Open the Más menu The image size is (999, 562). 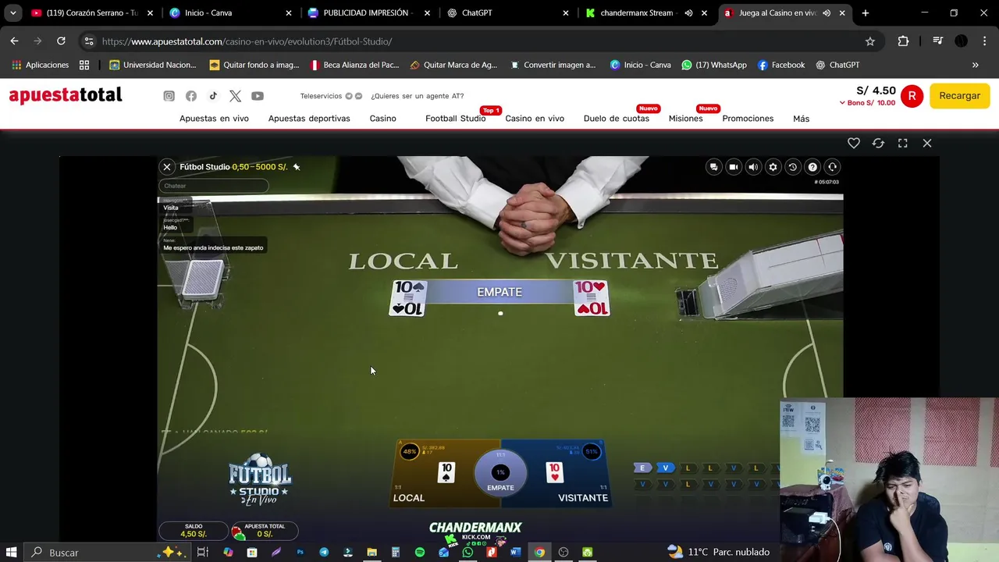pos(801,119)
